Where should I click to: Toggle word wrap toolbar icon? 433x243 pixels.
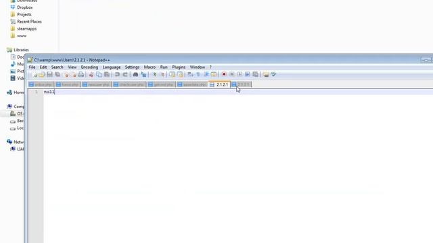(190, 74)
